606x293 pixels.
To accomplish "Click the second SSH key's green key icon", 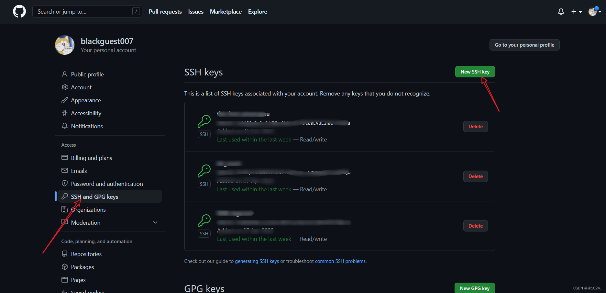I will [204, 171].
